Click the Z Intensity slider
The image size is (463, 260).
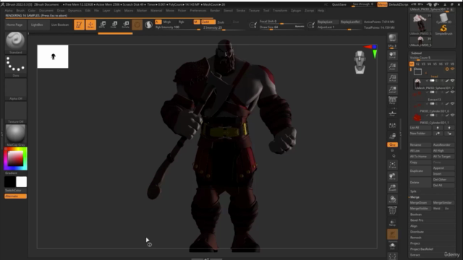[224, 27]
